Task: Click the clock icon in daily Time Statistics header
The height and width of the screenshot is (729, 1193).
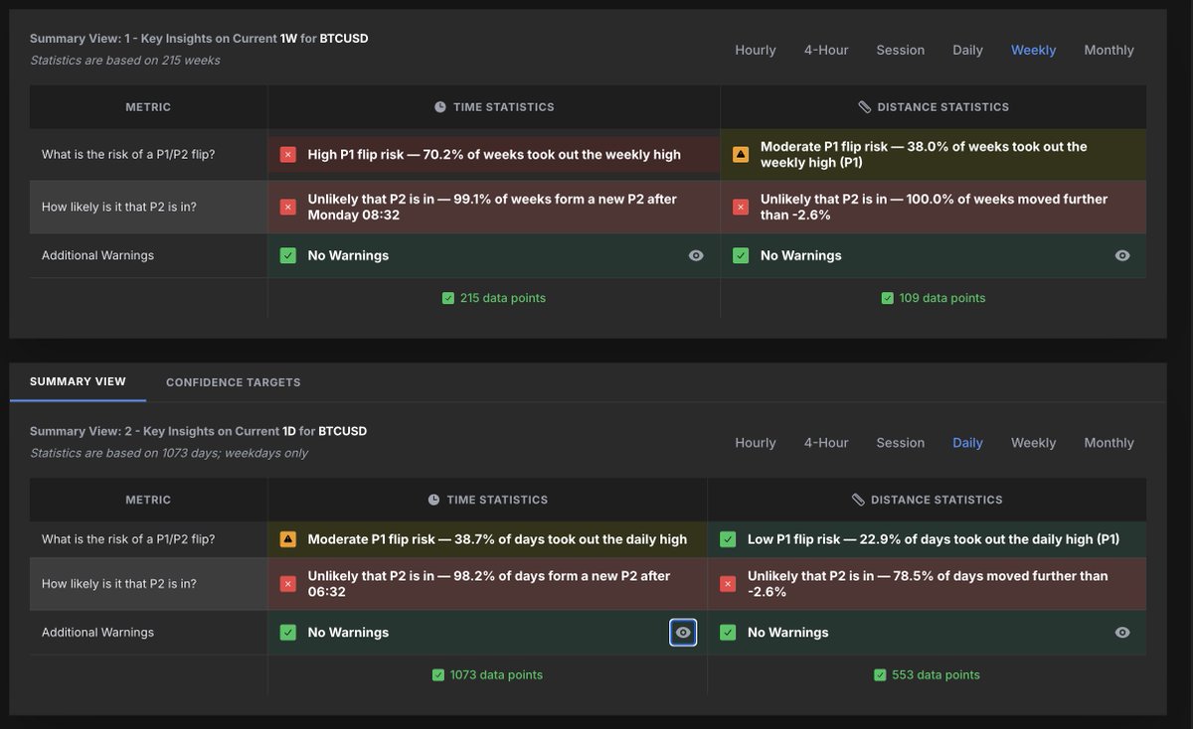Action: [433, 500]
